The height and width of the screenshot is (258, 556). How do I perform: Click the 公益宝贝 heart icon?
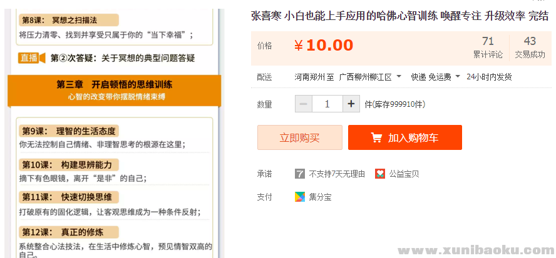tap(380, 174)
